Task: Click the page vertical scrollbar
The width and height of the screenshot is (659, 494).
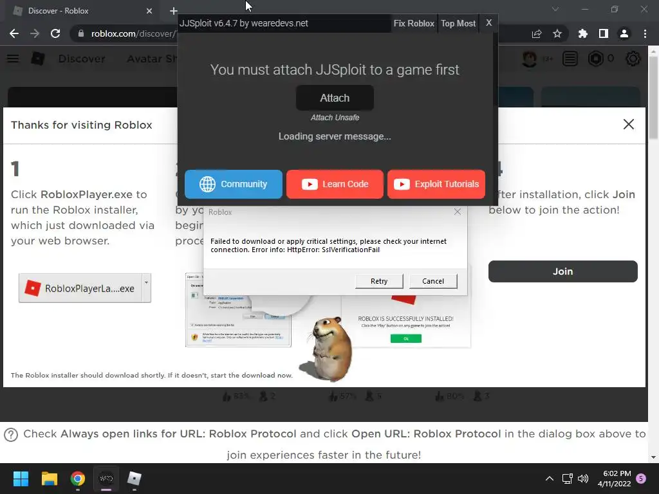Action: click(653, 96)
